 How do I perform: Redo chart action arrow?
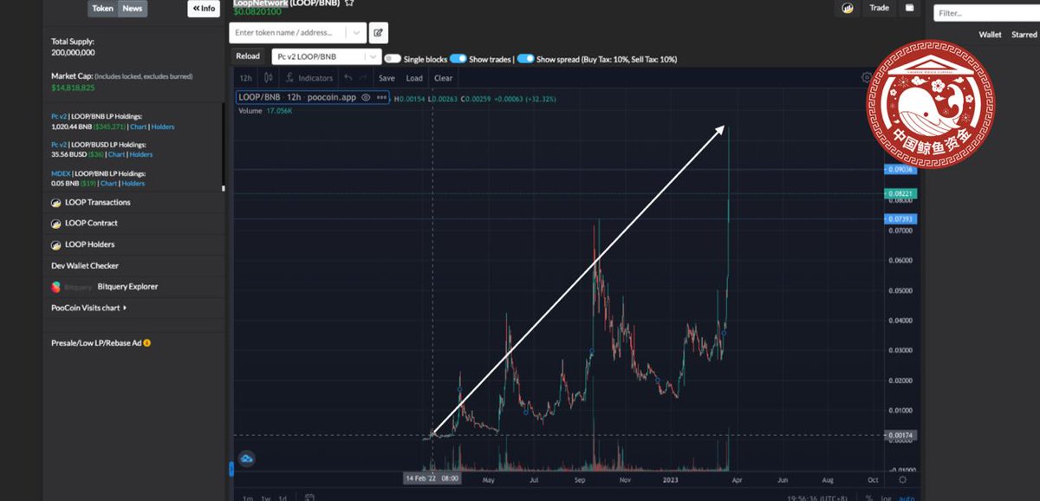[x=365, y=78]
